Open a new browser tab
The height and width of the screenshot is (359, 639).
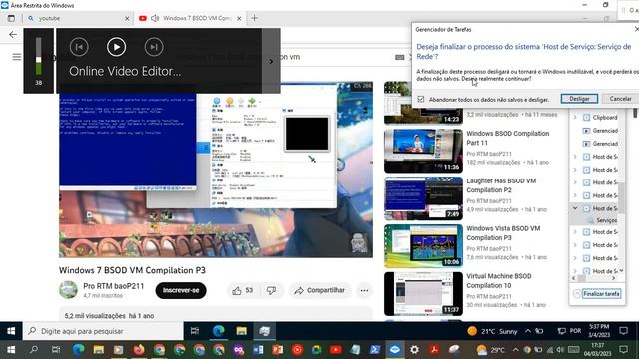(254, 18)
